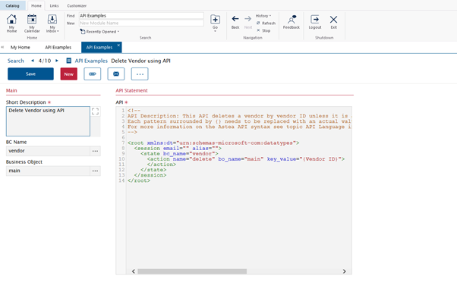The image size is (457, 282).
Task: Switch to the Catalog ribbon tab
Action: pyautogui.click(x=13, y=5)
